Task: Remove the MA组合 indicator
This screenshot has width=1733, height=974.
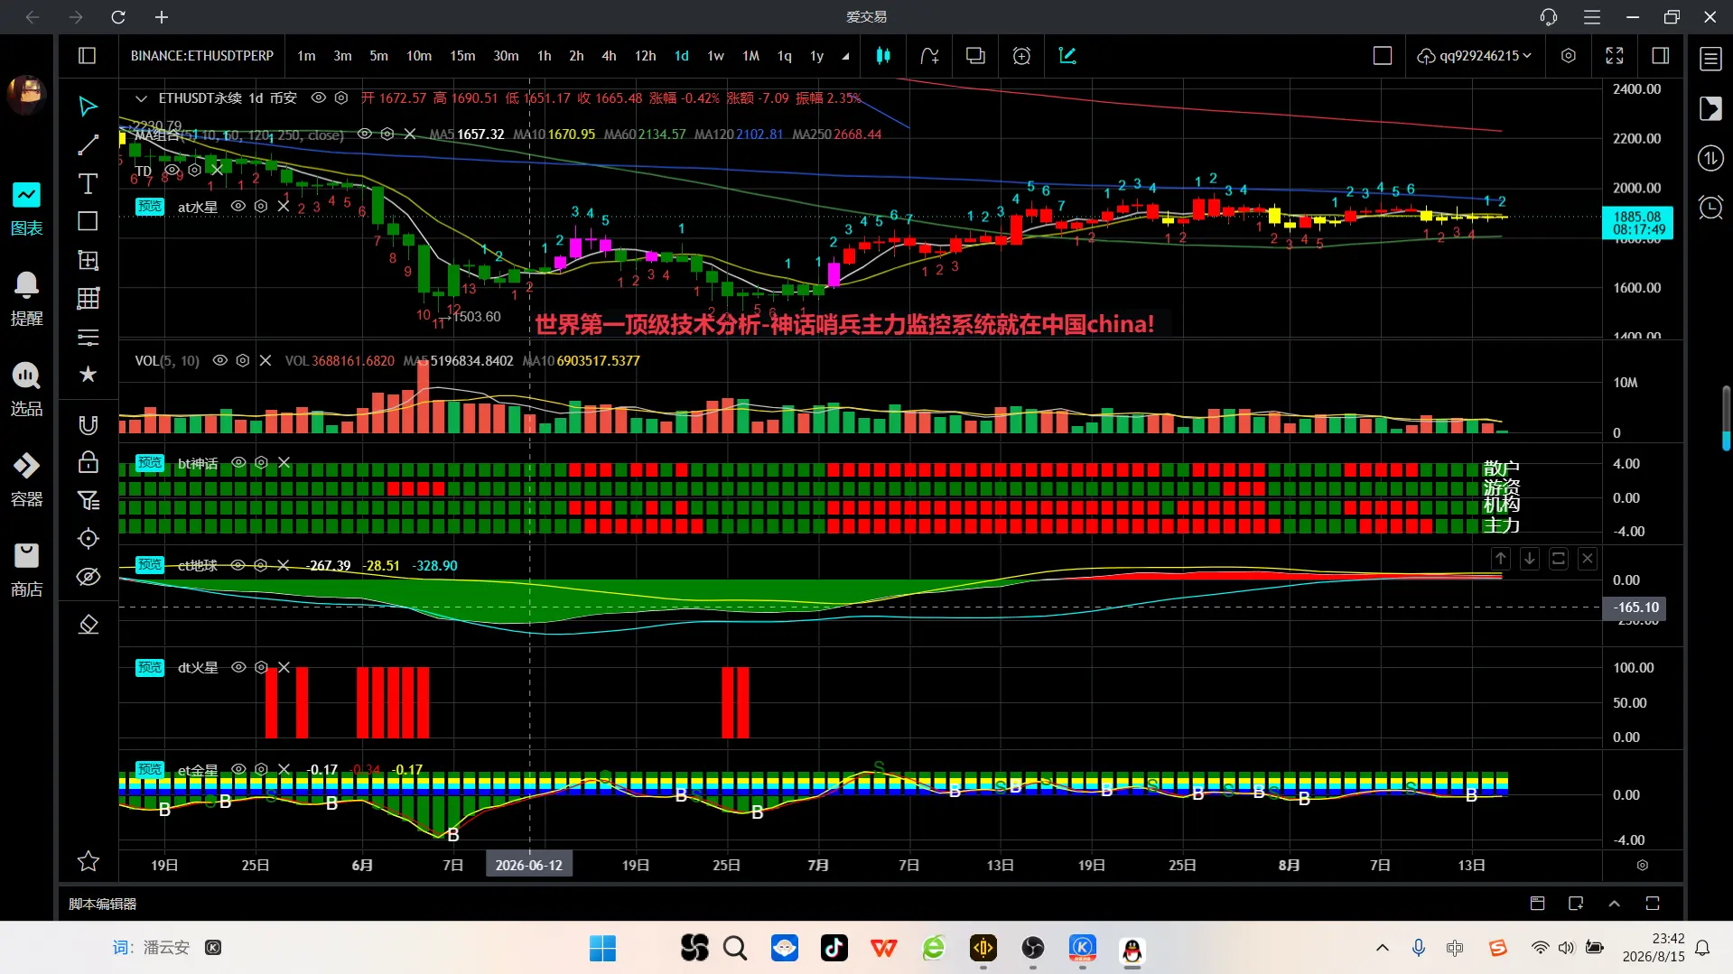Action: click(410, 134)
